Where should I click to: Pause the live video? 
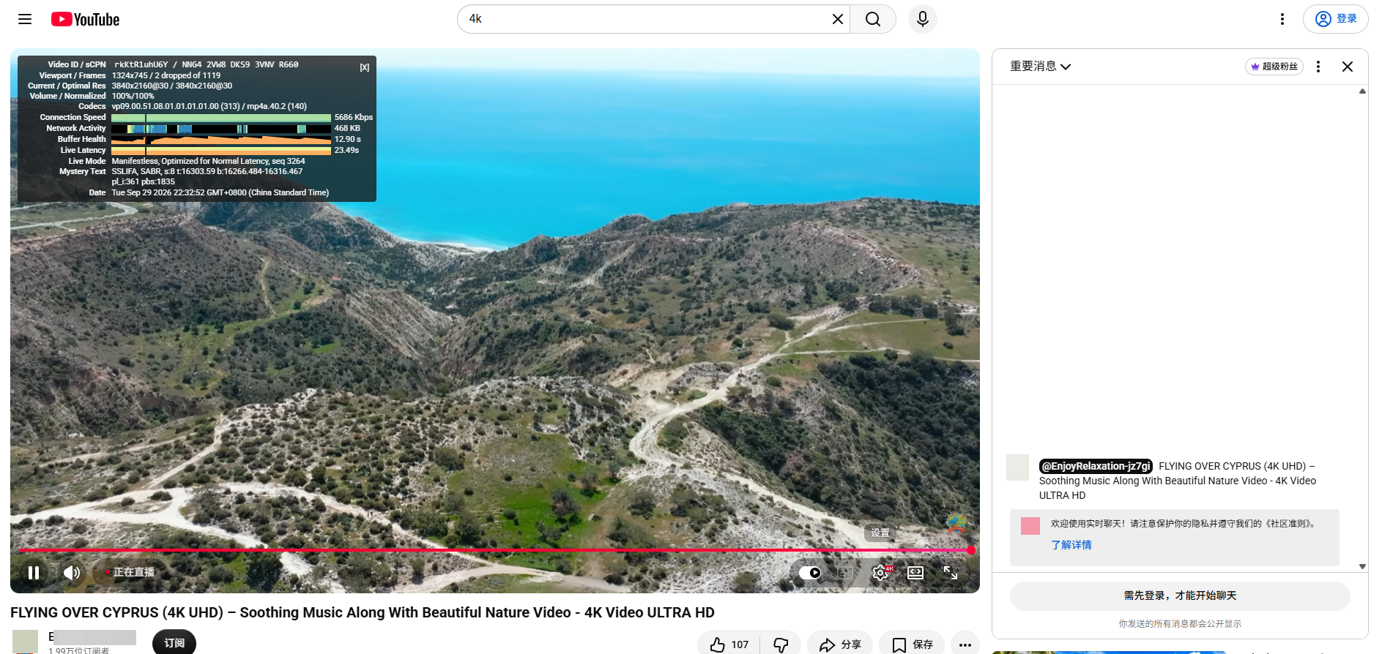click(x=34, y=573)
